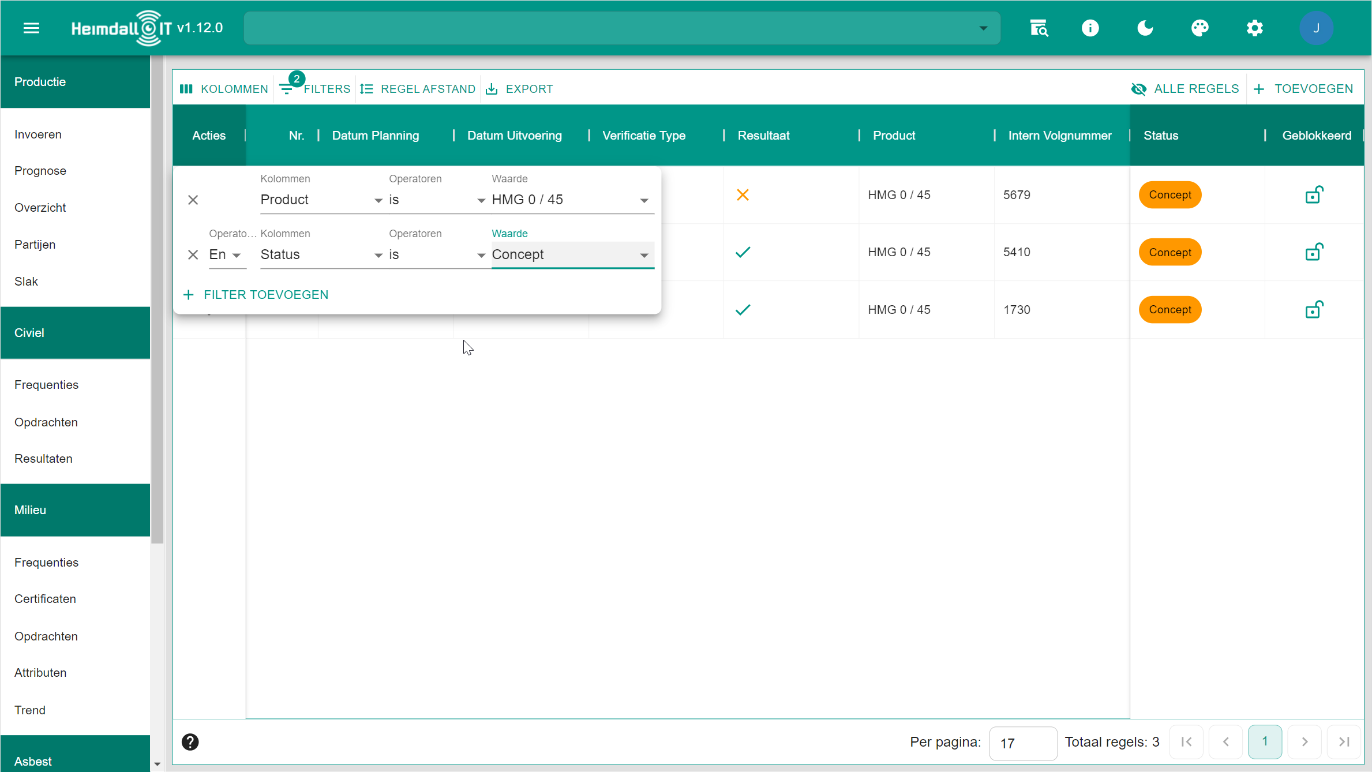This screenshot has width=1372, height=772.
Task: Select the 5679 volgnummer cell
Action: pyautogui.click(x=1061, y=195)
